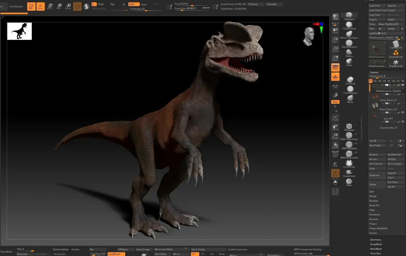406x256 pixels.
Task: Click the BPR render icon
Action: (x=335, y=17)
